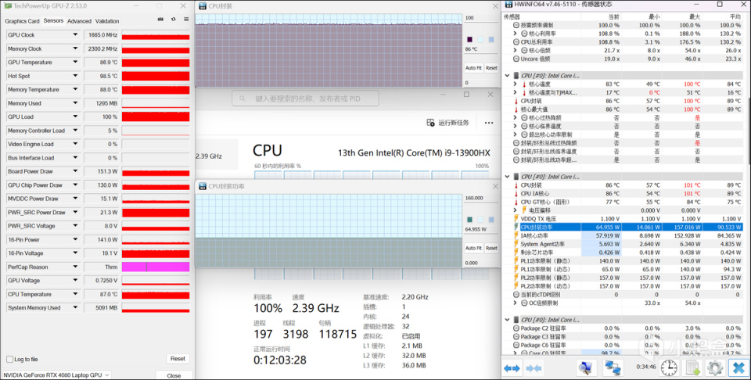751x380 pixels.
Task: Click GPU-Z screenshot camera icon
Action: [x=160, y=20]
